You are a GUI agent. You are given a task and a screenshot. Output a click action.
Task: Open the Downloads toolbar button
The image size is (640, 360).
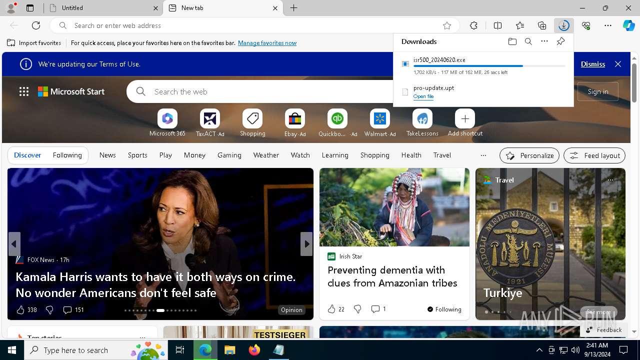point(563,25)
